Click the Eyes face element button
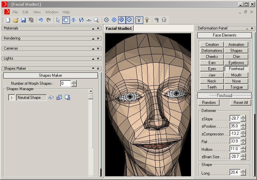Image resolution: width=257 pixels, height=180 pixels. pyautogui.click(x=212, y=69)
